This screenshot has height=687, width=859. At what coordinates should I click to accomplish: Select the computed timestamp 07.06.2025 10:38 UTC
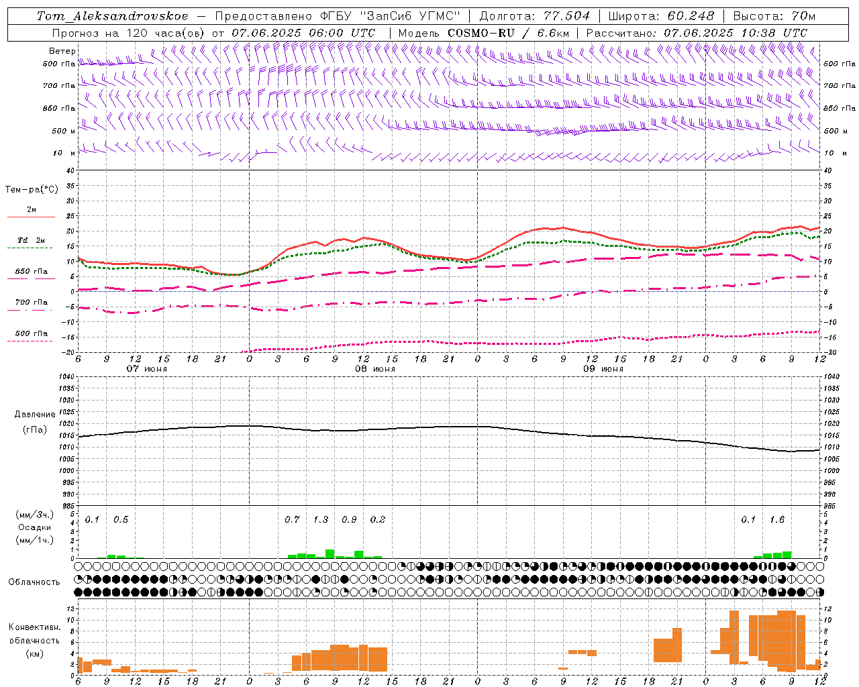[736, 33]
